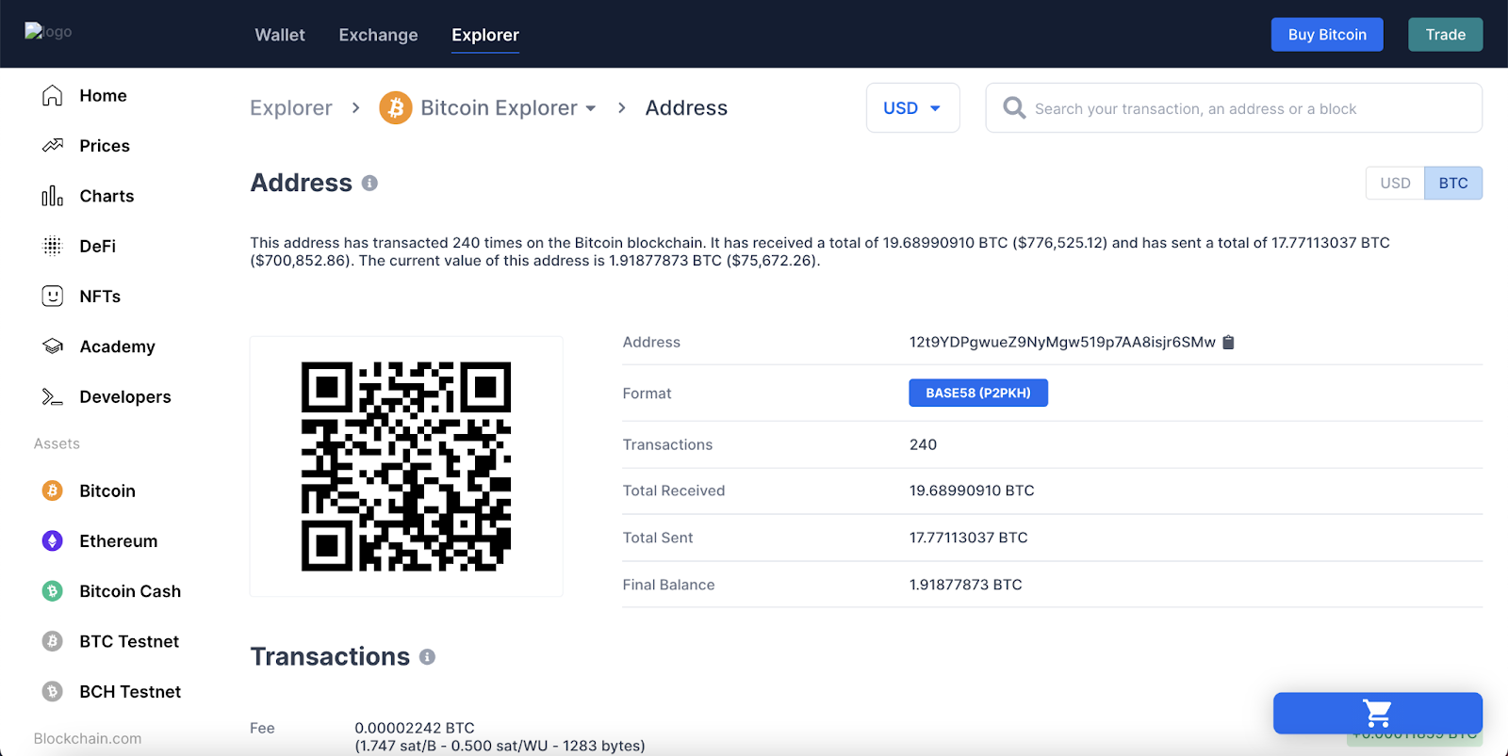Focus the transaction search field
1508x756 pixels.
[1234, 107]
